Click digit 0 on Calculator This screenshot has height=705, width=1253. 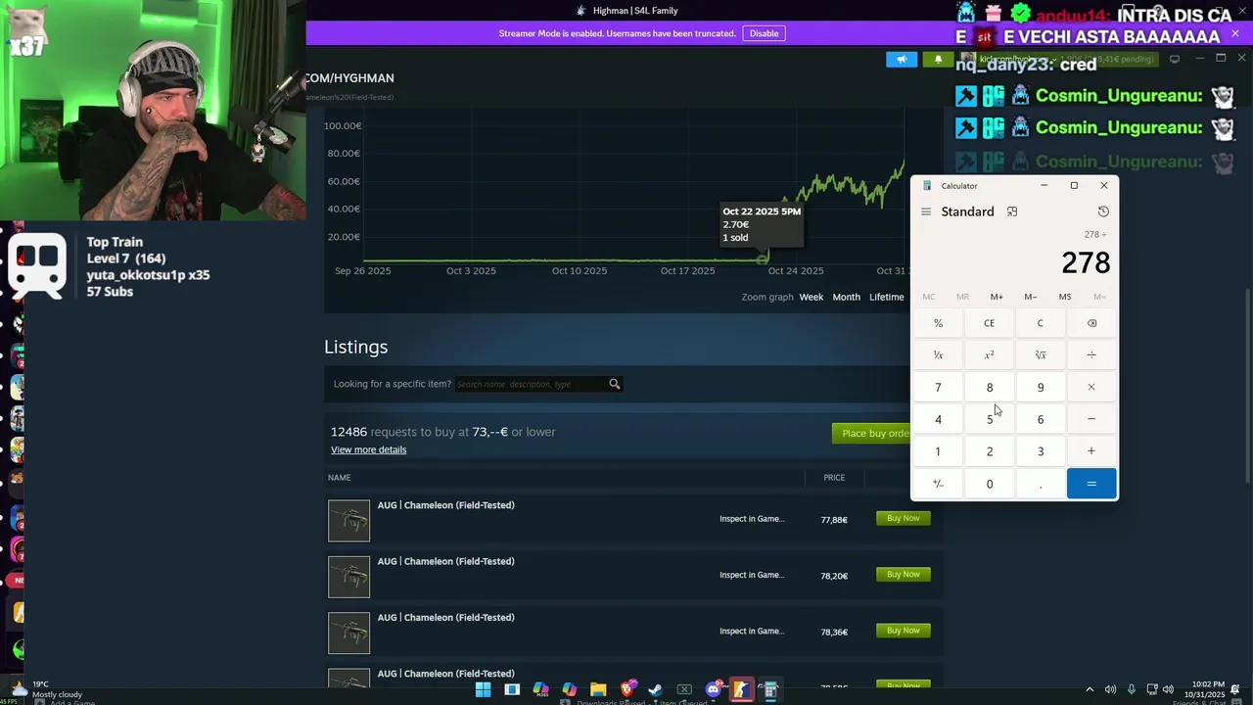point(989,484)
